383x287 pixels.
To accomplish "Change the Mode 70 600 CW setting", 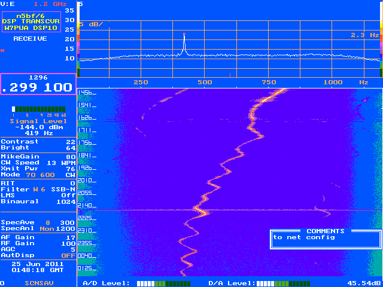I will (38, 175).
